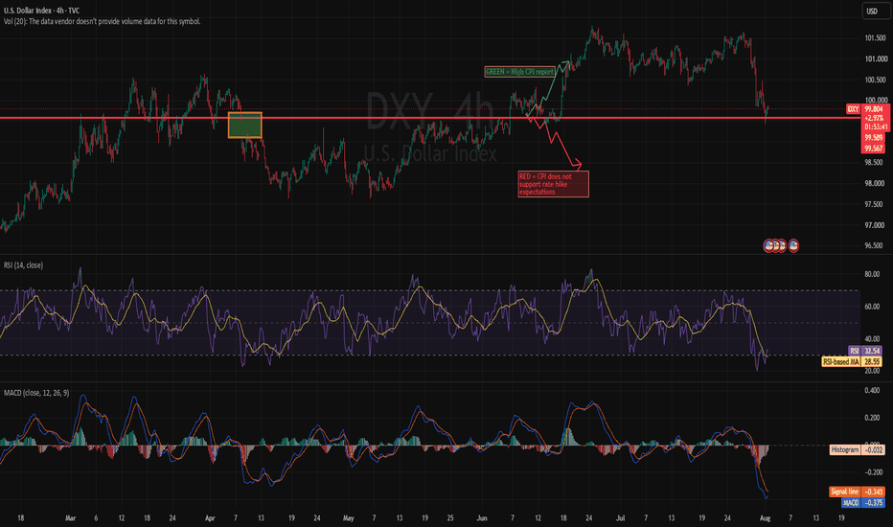The width and height of the screenshot is (893, 527).
Task: Select the orange-bordered green rectangle drawing
Action: (x=245, y=125)
